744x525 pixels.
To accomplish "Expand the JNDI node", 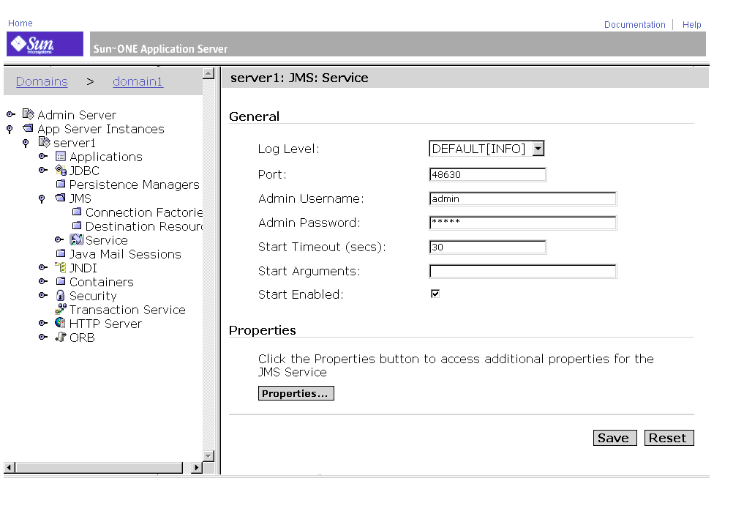I will coord(42,267).
